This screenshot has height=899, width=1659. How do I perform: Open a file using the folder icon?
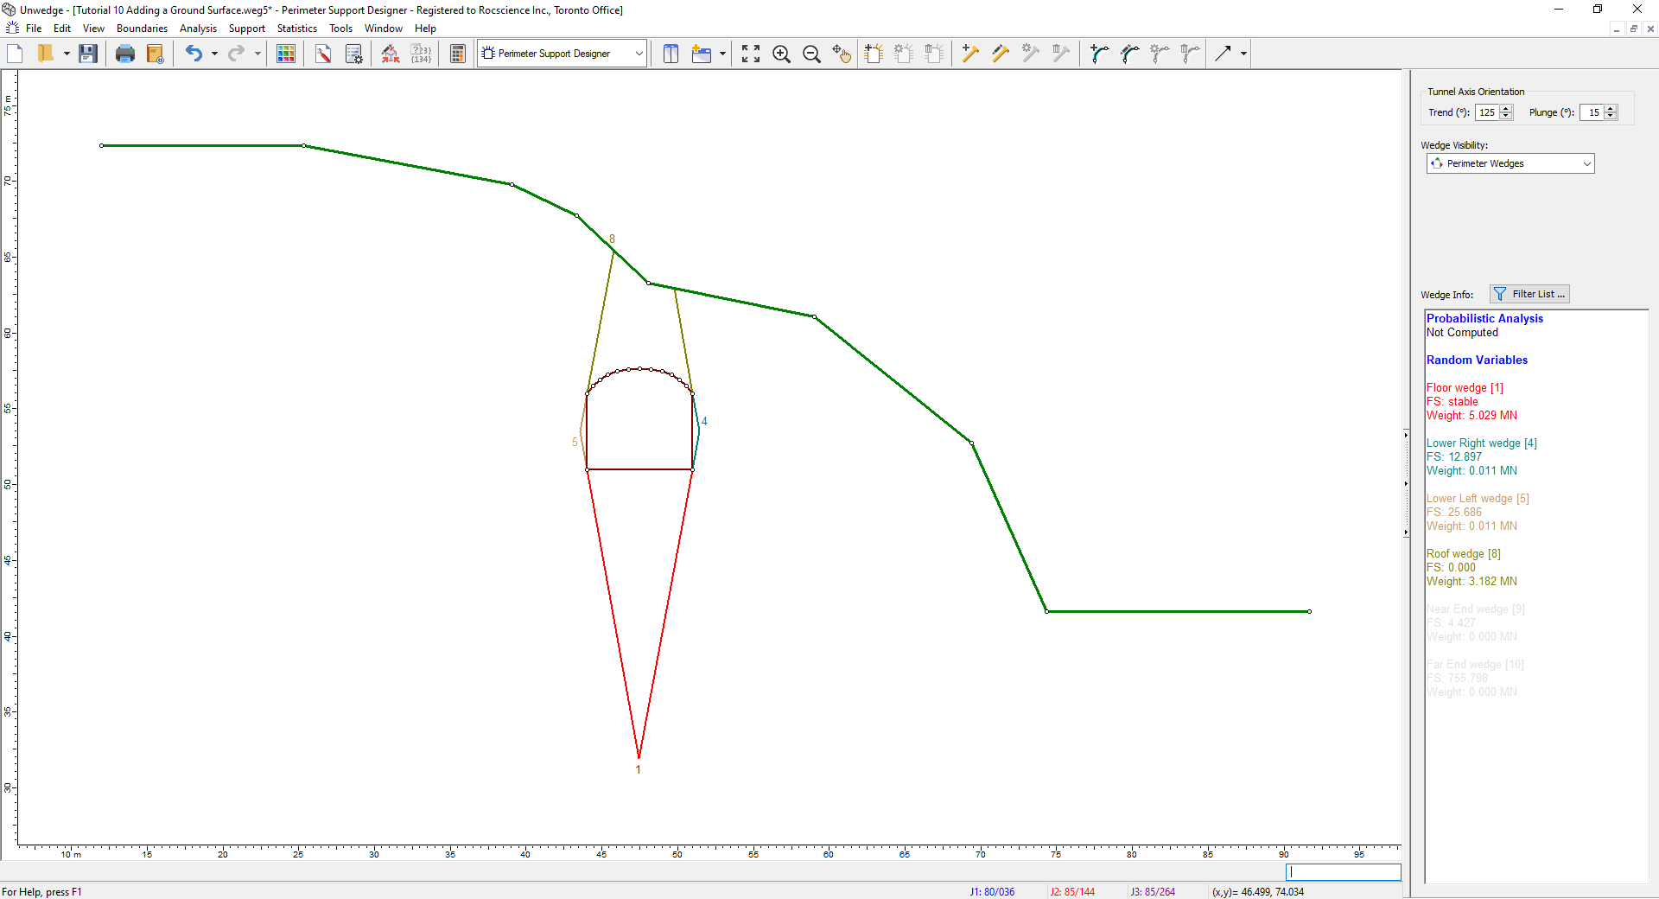tap(46, 54)
